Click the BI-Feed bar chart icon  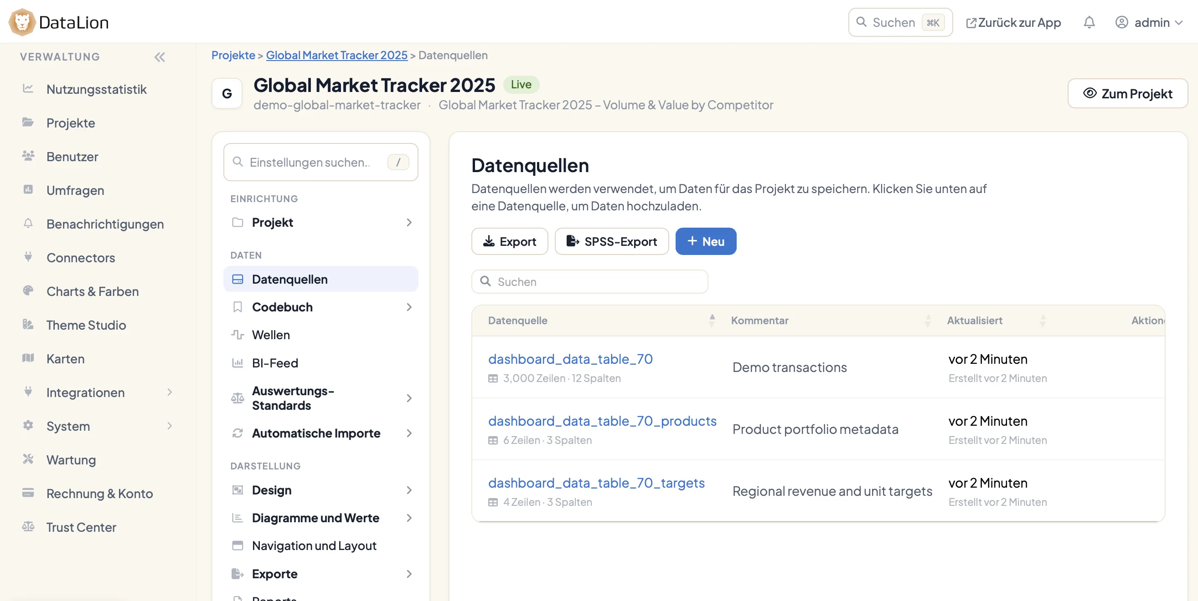[x=238, y=363]
